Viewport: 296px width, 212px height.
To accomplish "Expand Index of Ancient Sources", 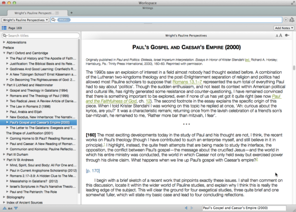I will tap(4, 202).
